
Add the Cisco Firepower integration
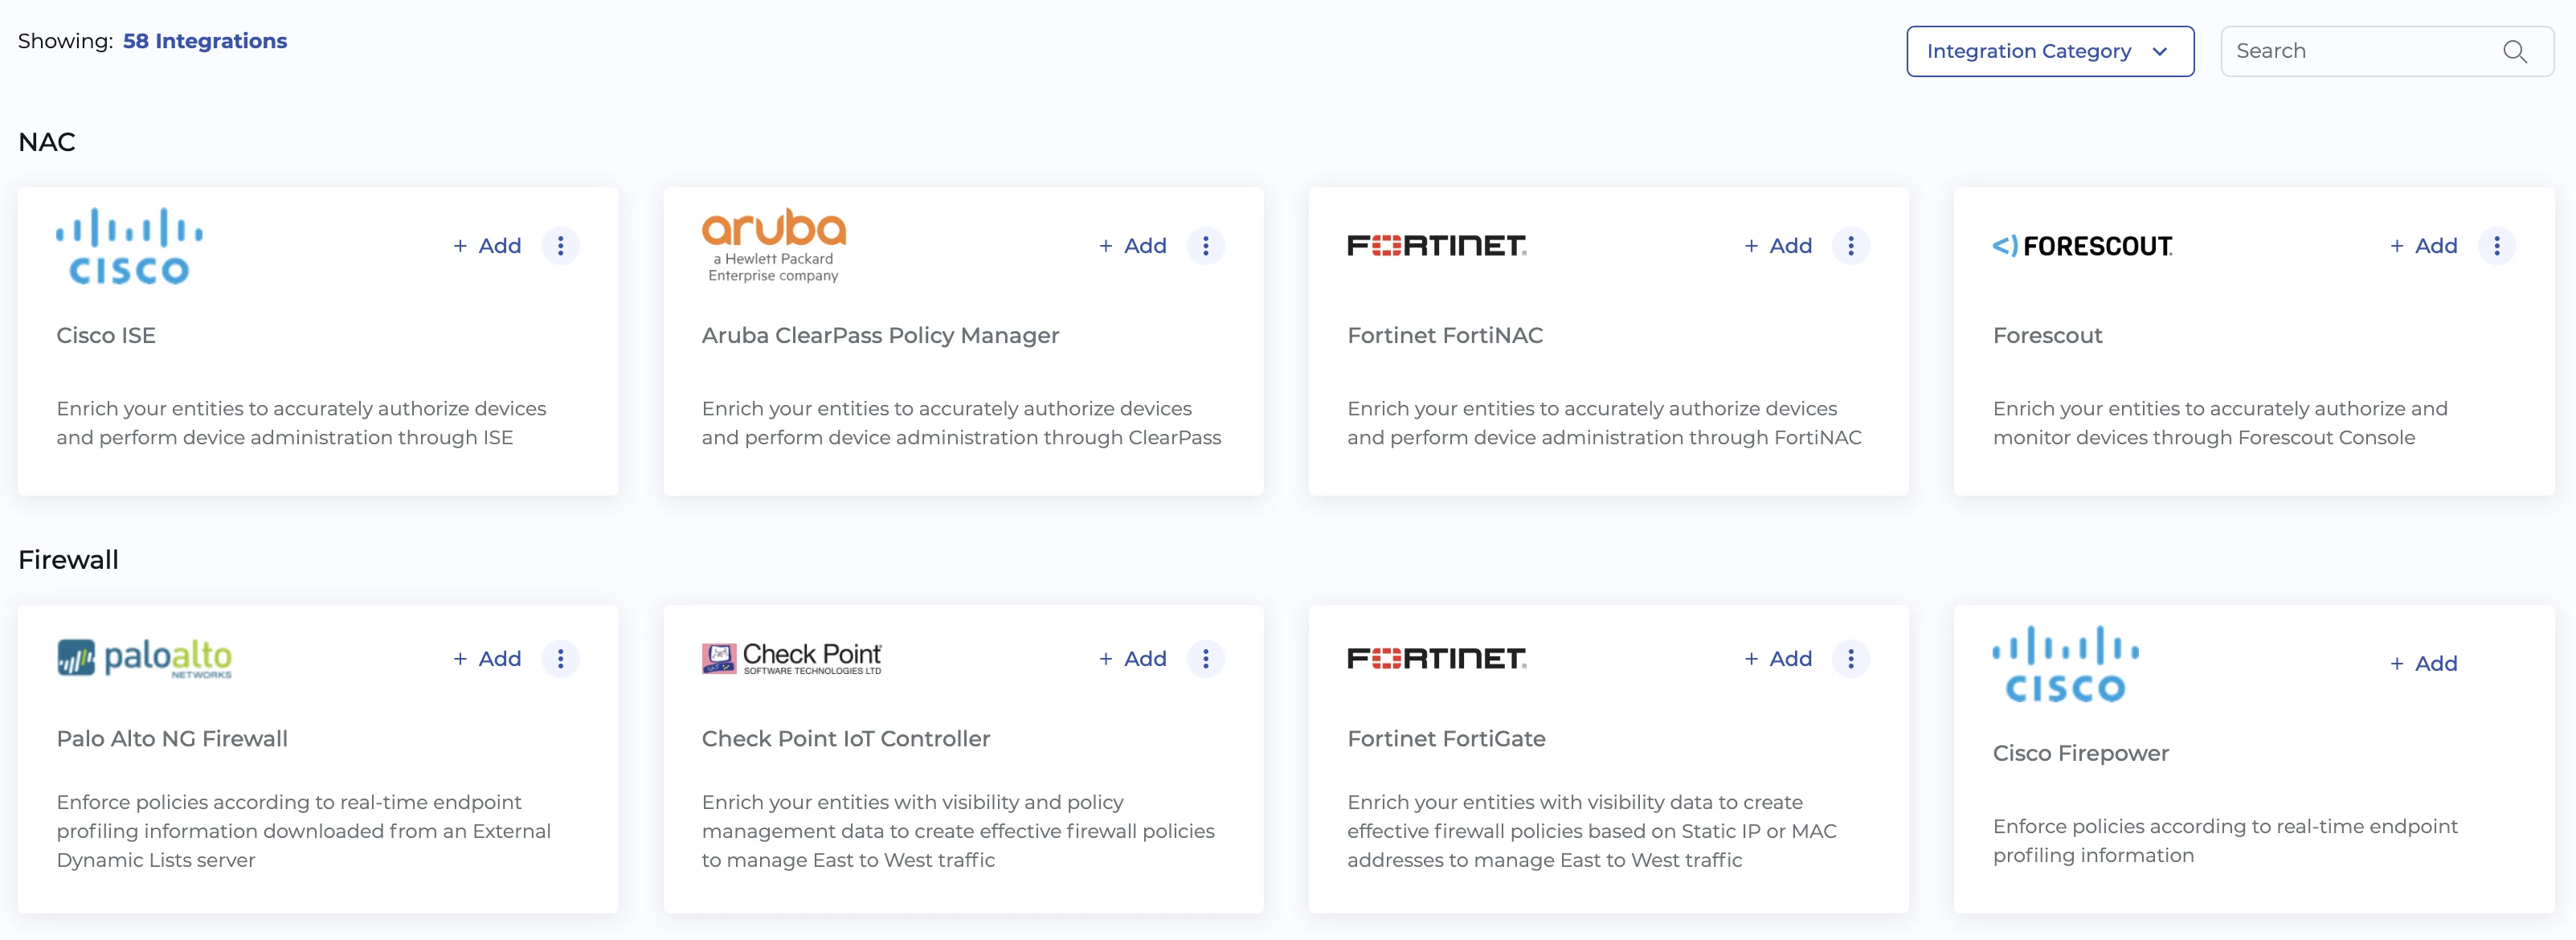(x=2423, y=663)
